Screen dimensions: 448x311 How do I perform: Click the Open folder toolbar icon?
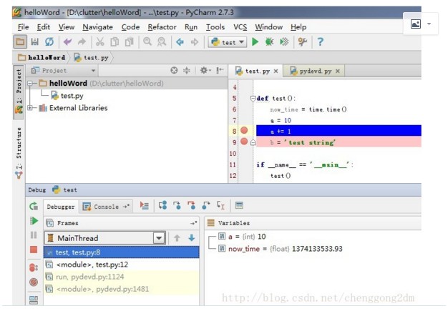tap(20, 42)
